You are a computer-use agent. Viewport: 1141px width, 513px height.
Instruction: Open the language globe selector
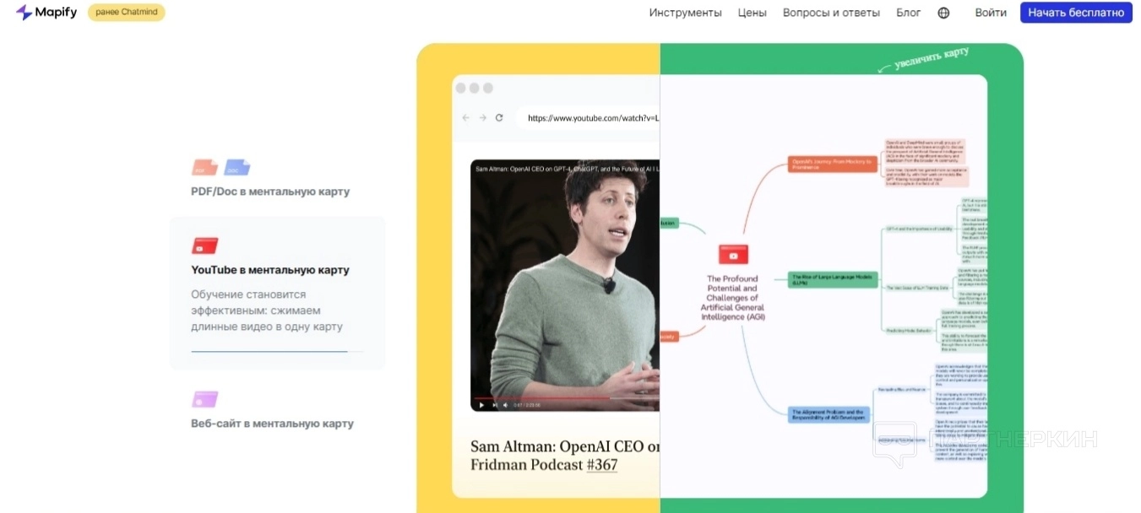943,13
